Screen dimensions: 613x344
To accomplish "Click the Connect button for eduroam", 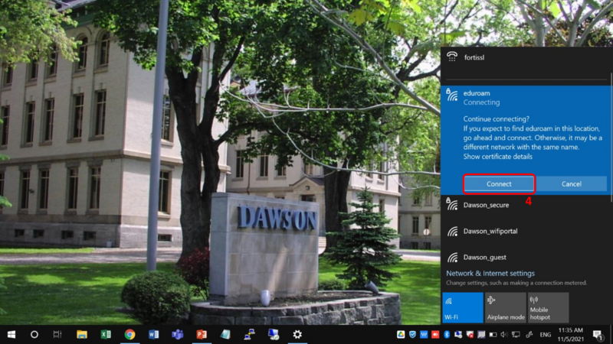I will [x=499, y=183].
